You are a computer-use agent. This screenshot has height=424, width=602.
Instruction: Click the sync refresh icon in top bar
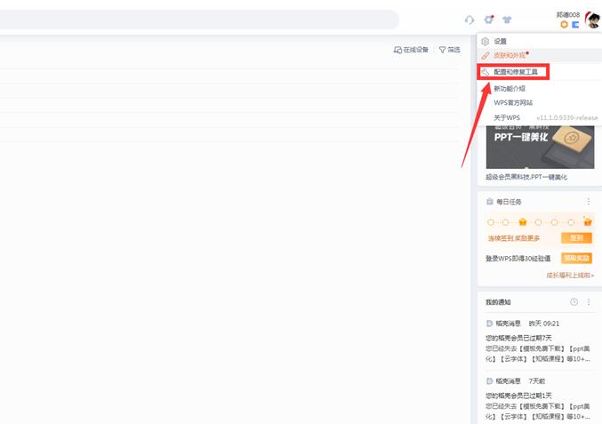coord(470,20)
